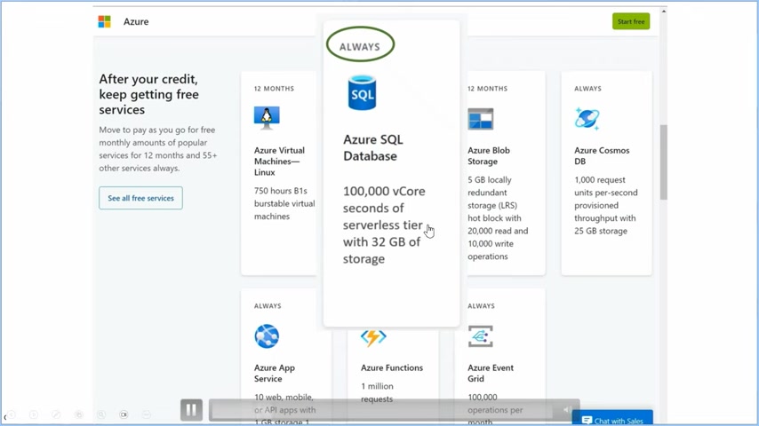
Task: Click the 'Azure Virtual Machines—Linux' title
Action: (279, 161)
